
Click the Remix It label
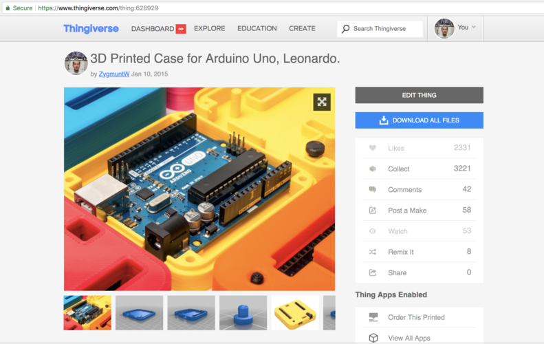[401, 252]
